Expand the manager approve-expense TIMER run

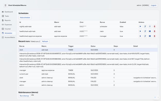click(x=88, y=70)
